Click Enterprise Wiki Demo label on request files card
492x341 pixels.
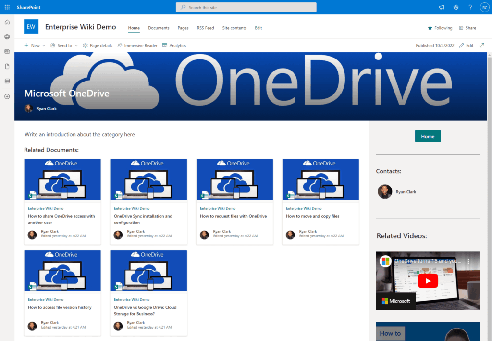point(218,208)
